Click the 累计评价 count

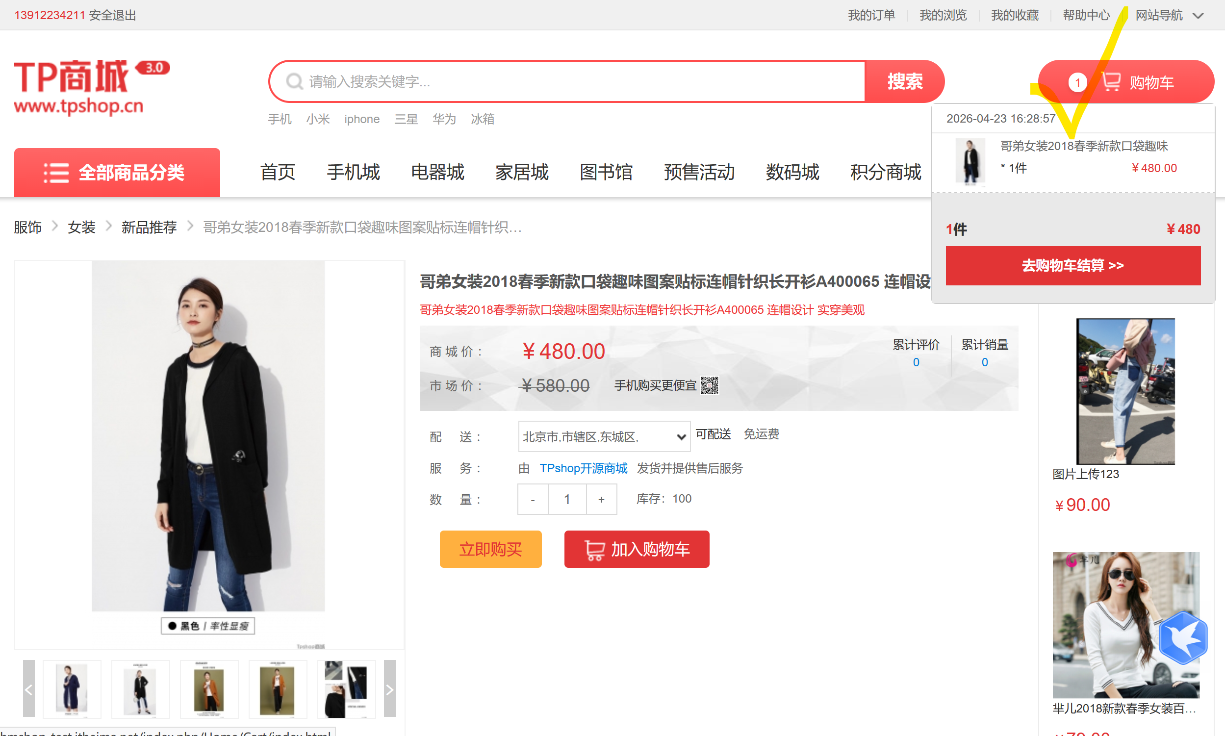point(916,362)
